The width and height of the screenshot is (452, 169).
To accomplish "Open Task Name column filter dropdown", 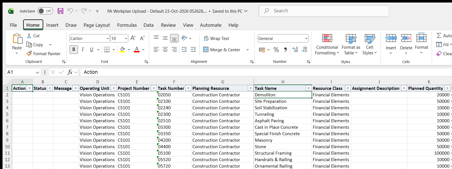I will [308, 88].
